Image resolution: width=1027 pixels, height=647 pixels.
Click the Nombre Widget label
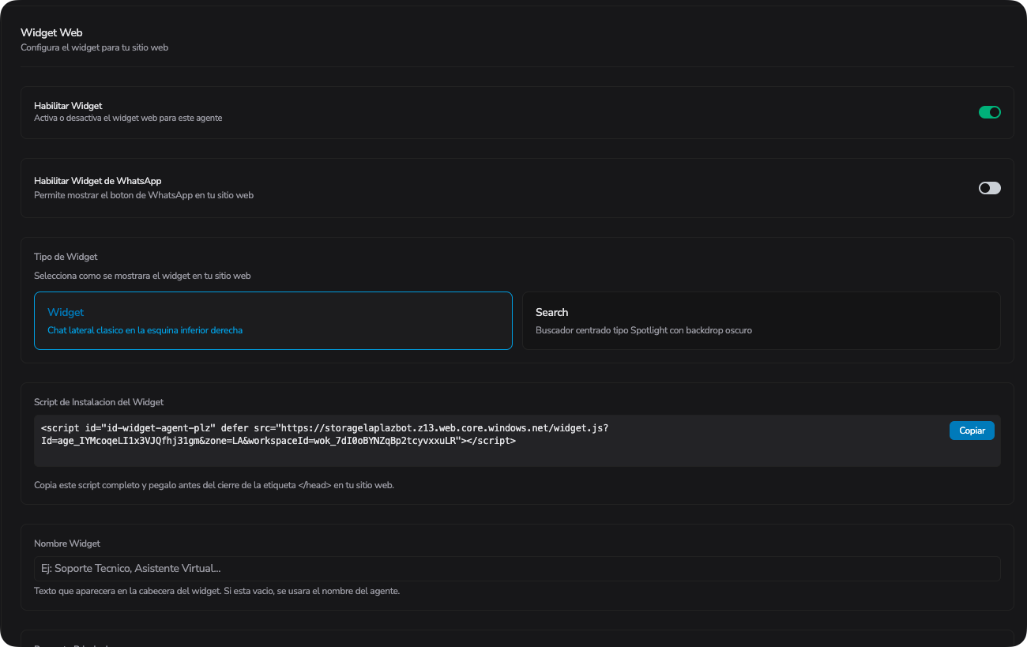pyautogui.click(x=67, y=544)
